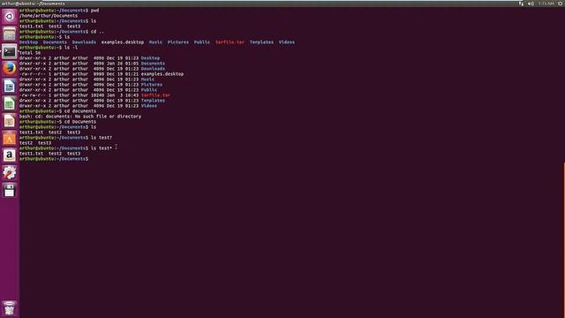
Task: Click the 'ls -l' command text
Action: point(71,48)
